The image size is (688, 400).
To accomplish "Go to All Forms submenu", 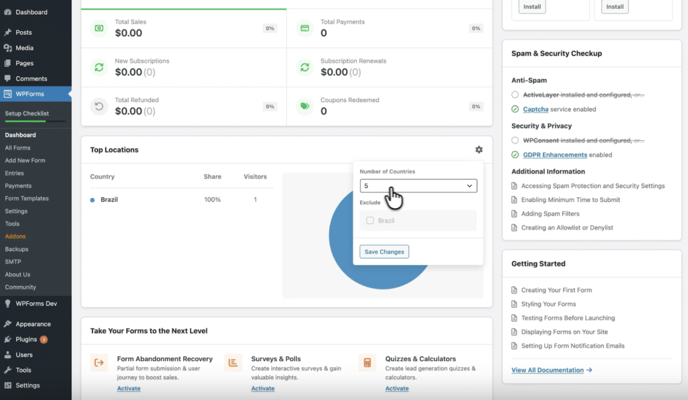I will coord(17,148).
